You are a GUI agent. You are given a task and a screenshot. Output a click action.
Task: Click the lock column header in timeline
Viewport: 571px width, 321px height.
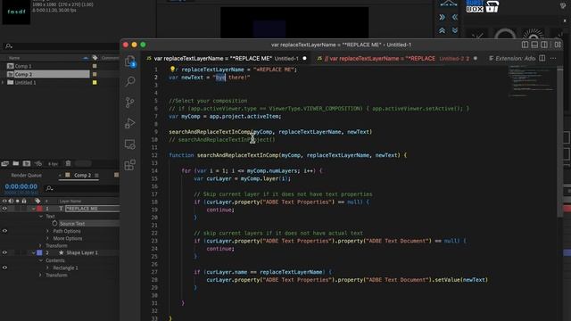pyautogui.click(x=24, y=201)
